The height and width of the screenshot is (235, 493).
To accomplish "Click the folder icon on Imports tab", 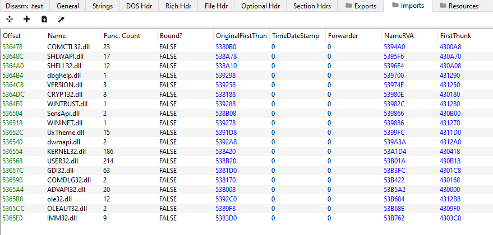I will tap(395, 5).
